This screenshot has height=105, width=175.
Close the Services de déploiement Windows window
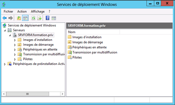click(x=167, y=3)
